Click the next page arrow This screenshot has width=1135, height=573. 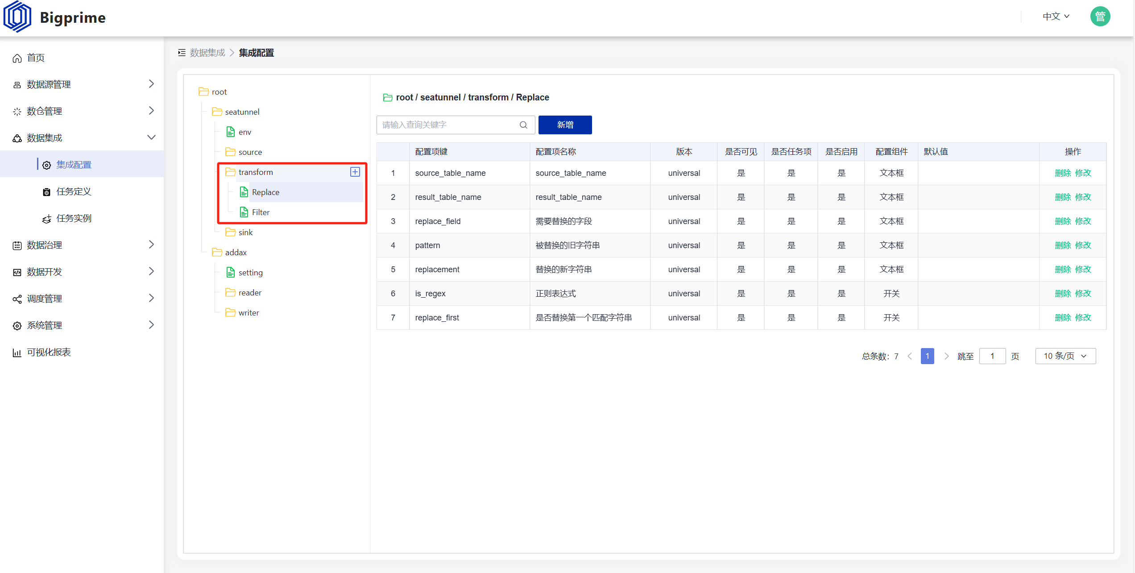click(x=946, y=356)
